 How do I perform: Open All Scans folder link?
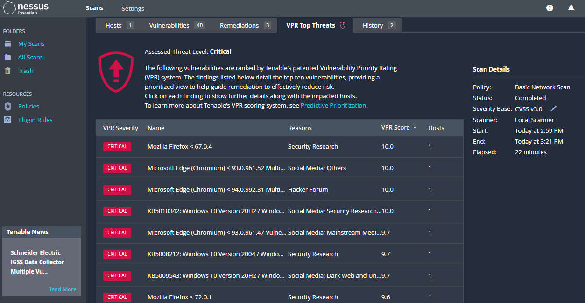pos(30,57)
